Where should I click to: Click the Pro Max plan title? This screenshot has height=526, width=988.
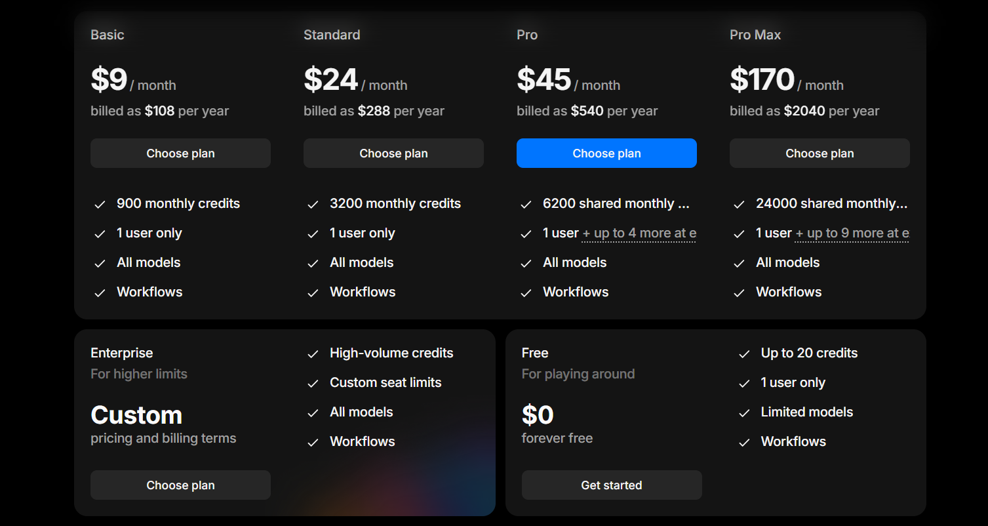755,35
